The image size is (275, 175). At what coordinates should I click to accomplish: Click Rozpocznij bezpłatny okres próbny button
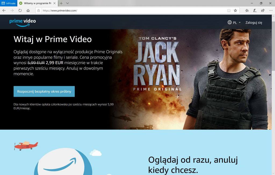44,91
